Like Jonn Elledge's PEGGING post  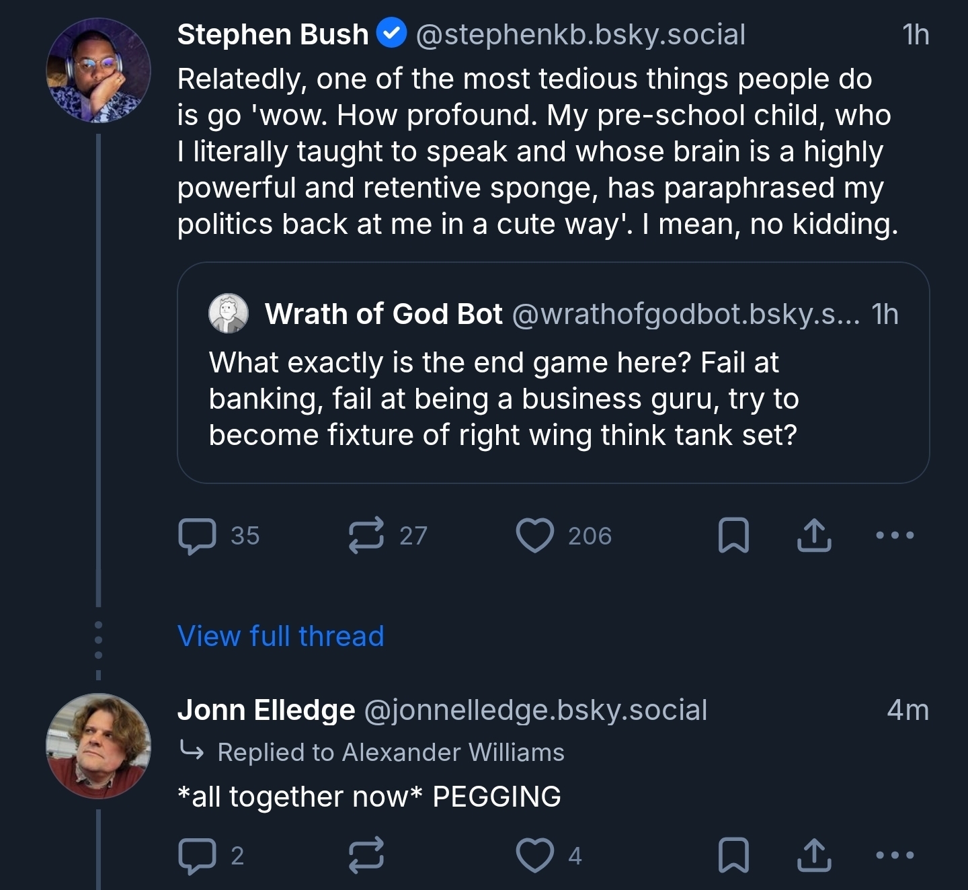pos(534,855)
